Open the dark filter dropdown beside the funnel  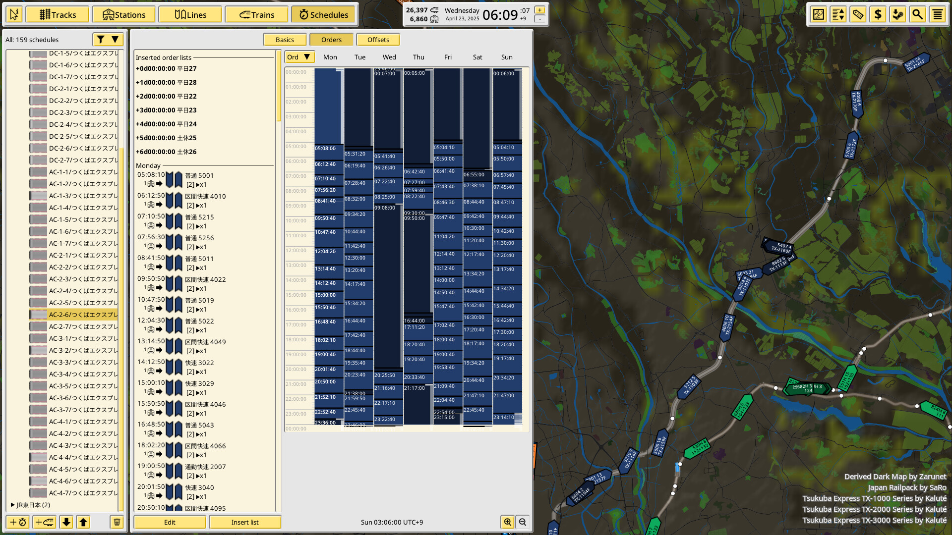115,39
